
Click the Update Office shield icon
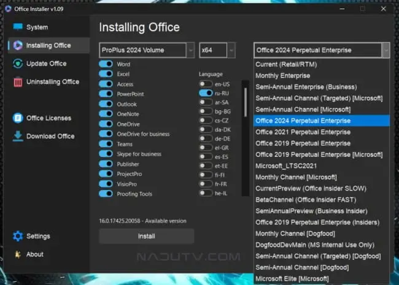[18, 64]
